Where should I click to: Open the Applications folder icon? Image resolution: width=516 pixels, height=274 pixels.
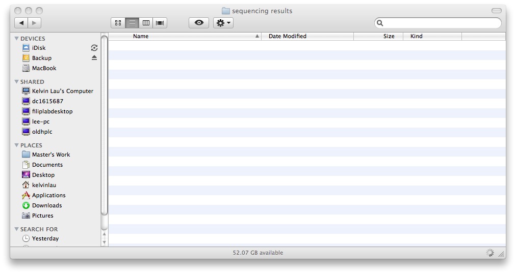26,195
